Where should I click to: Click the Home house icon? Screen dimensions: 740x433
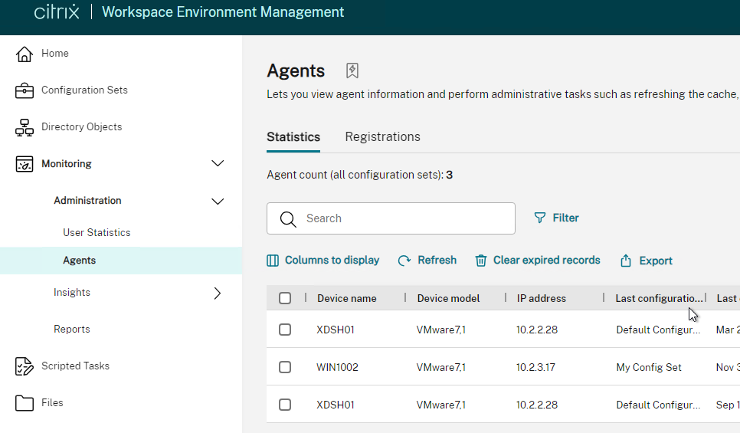coord(24,54)
